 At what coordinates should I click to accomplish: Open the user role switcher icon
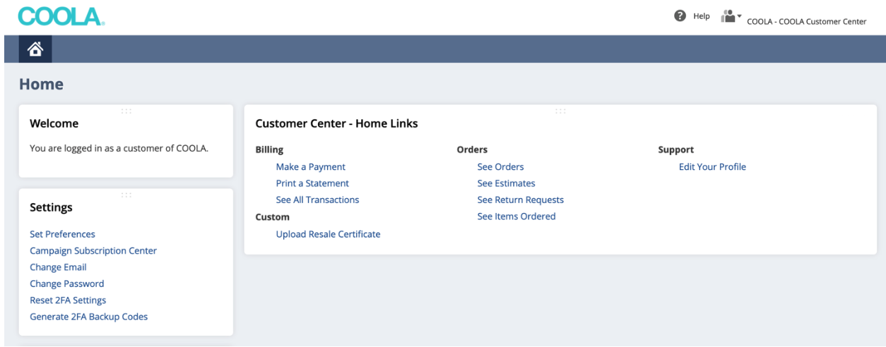[x=729, y=16]
